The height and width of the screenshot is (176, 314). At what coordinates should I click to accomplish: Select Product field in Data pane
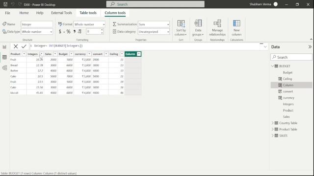click(x=288, y=110)
